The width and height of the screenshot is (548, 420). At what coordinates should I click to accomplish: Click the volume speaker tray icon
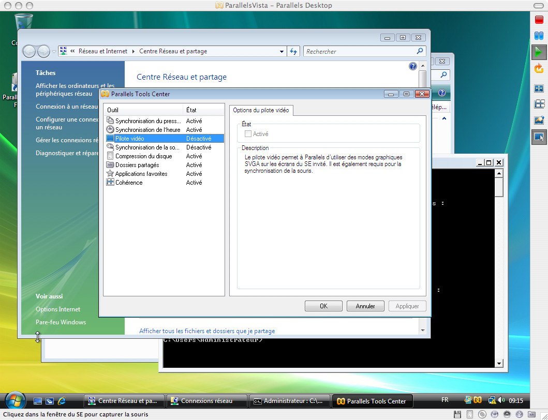tap(501, 400)
